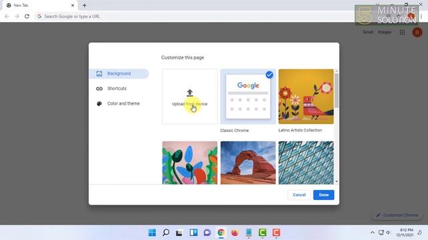Open the Google apps grid

tap(403, 33)
